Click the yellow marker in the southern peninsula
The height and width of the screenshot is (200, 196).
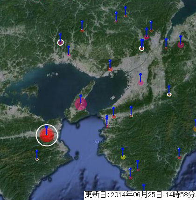123,157
